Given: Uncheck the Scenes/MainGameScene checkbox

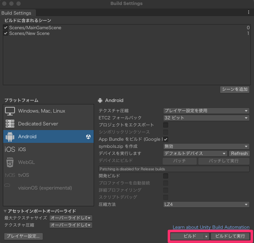Looking at the screenshot, I should (6, 27).
